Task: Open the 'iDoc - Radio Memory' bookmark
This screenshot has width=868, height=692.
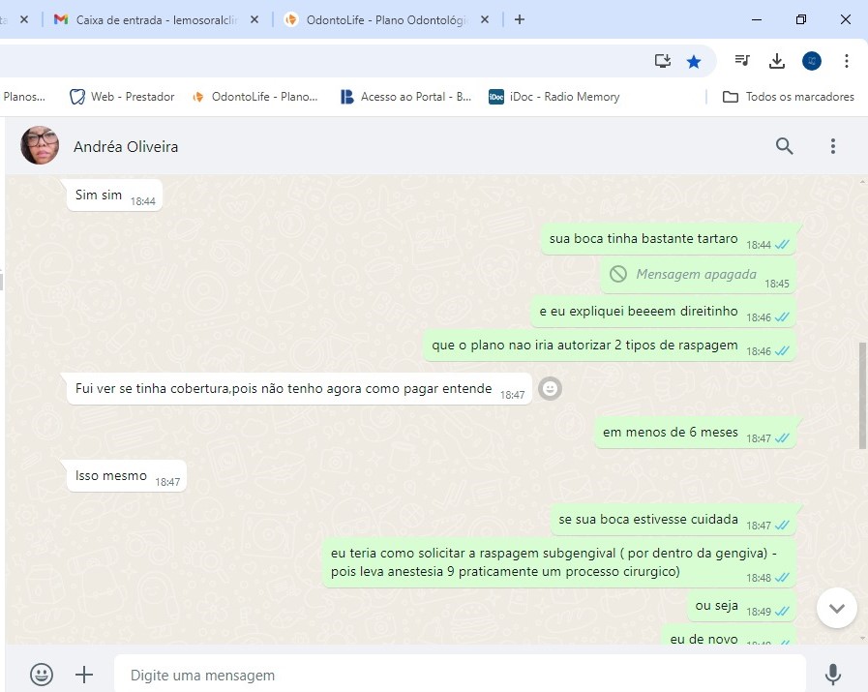Action: coord(554,97)
